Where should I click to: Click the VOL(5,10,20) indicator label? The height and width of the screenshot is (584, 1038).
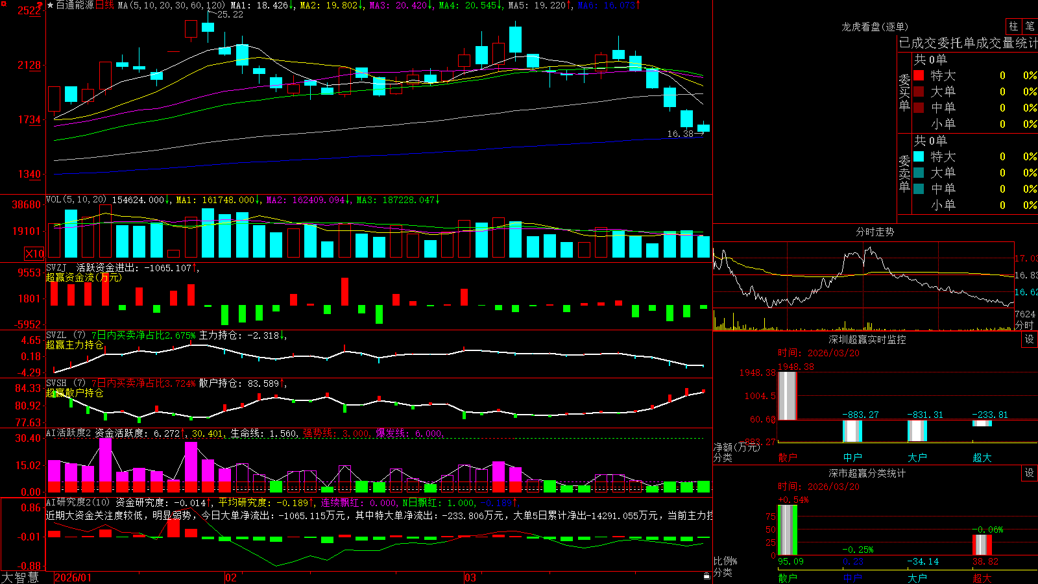tap(77, 200)
